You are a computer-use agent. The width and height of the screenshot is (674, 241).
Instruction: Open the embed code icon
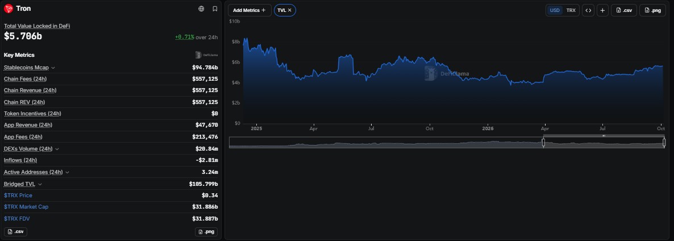coord(588,10)
